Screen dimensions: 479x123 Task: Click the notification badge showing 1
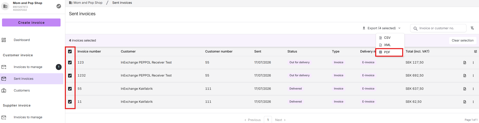click(x=59, y=67)
